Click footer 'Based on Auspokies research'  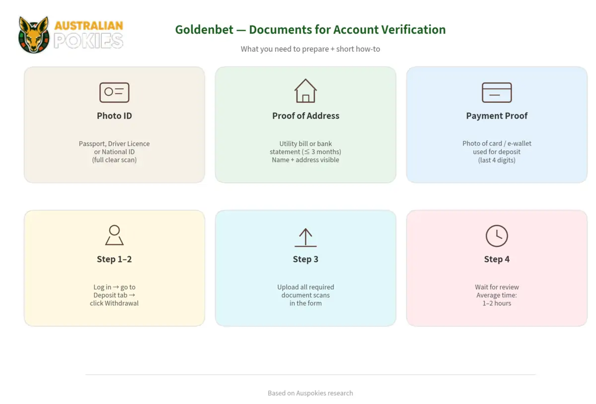click(310, 393)
